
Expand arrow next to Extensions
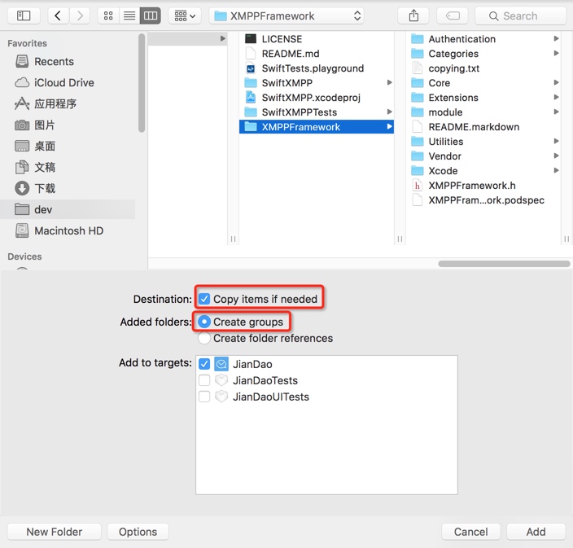[x=556, y=97]
